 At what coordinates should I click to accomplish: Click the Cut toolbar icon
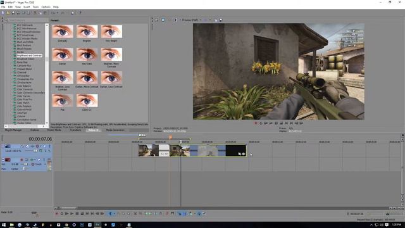pos(35,13)
